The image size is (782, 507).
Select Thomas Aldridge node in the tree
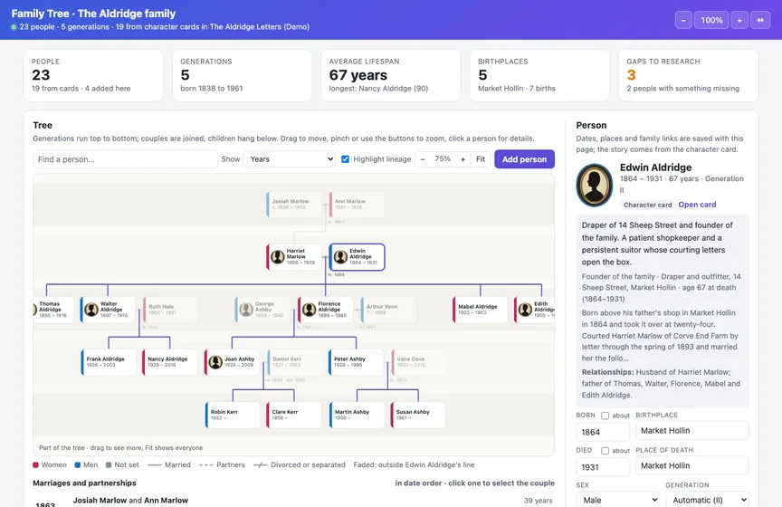pyautogui.click(x=52, y=310)
